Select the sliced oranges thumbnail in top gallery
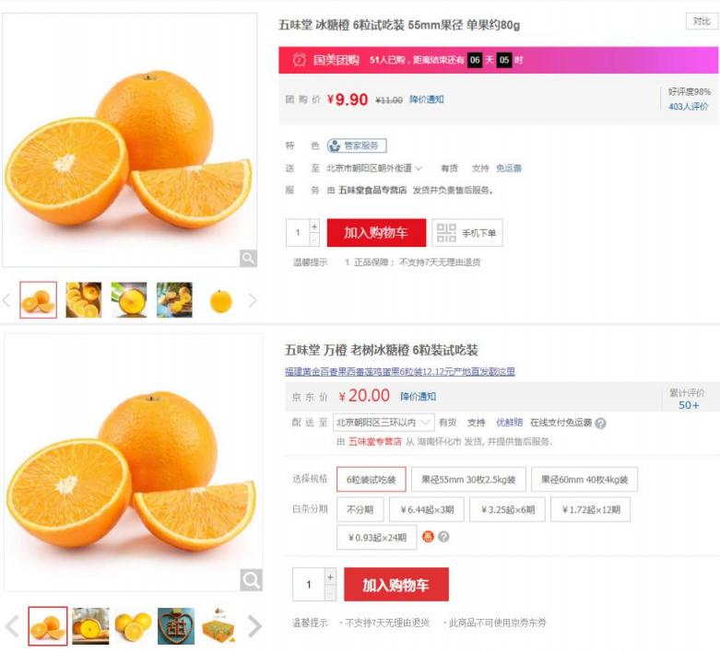720x652 pixels. click(x=84, y=300)
